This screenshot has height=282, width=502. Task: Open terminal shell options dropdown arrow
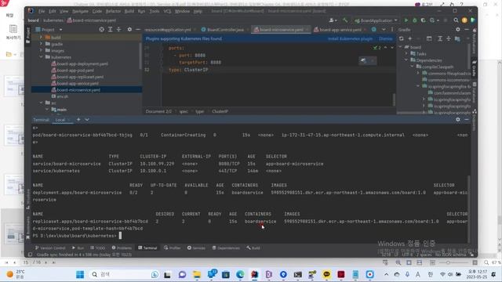pos(87,120)
